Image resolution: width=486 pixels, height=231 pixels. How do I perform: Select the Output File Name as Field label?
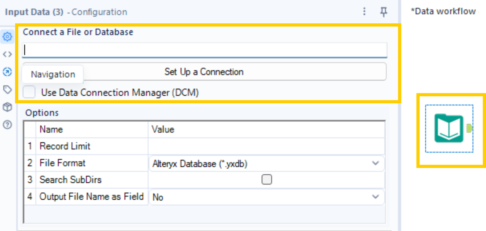point(91,196)
